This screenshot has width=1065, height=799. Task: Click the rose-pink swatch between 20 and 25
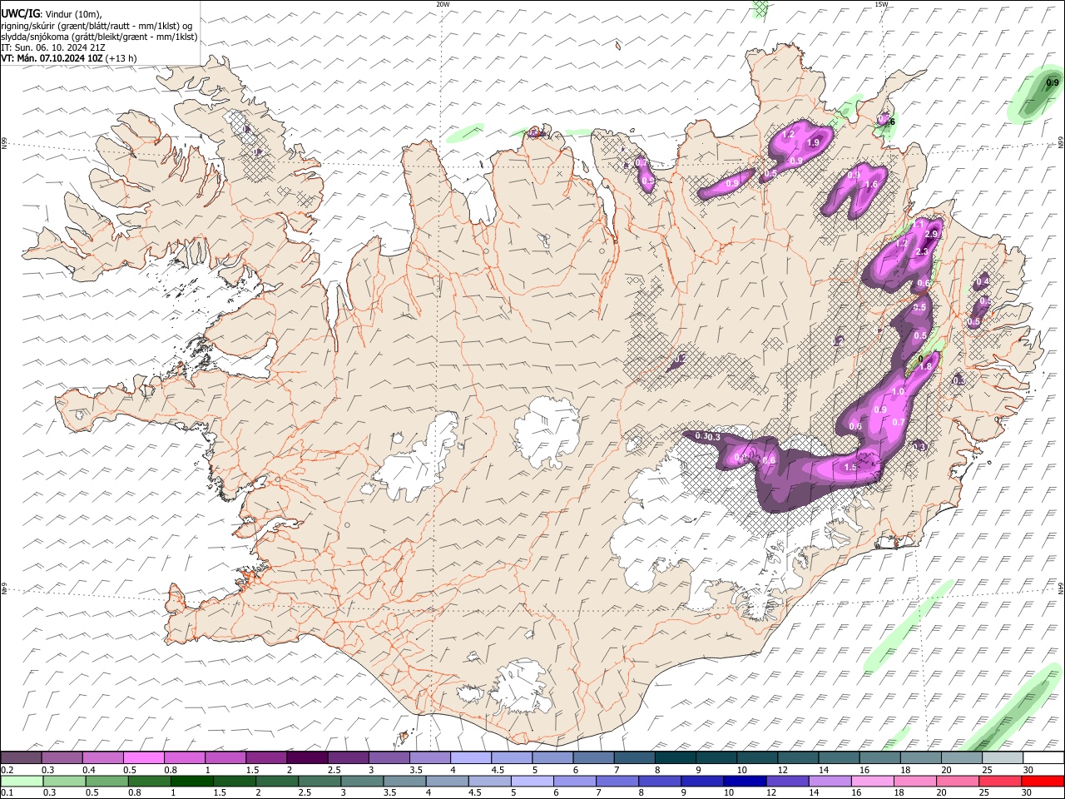coord(958,781)
